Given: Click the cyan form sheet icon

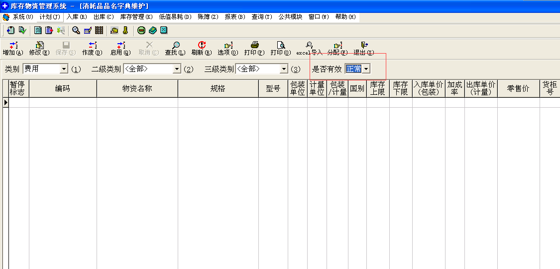Looking at the screenshot, I should click(38, 30).
